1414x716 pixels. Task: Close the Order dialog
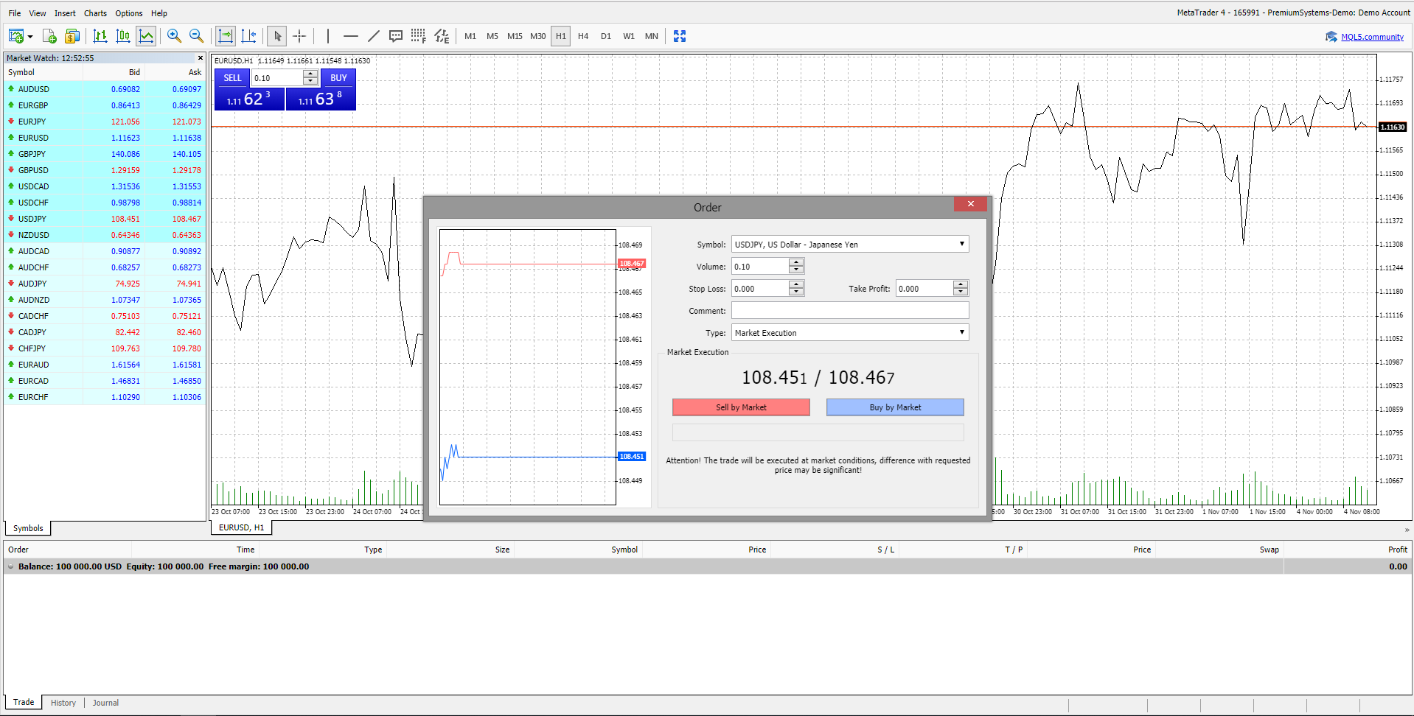coord(970,204)
